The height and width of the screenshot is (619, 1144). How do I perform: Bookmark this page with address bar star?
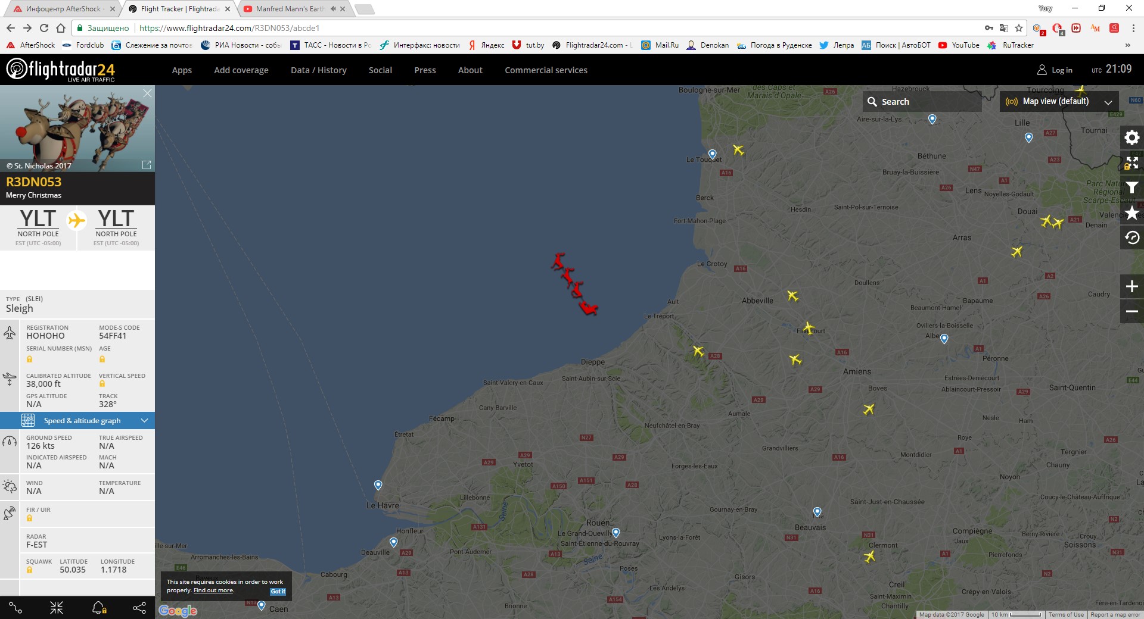coord(1019,28)
